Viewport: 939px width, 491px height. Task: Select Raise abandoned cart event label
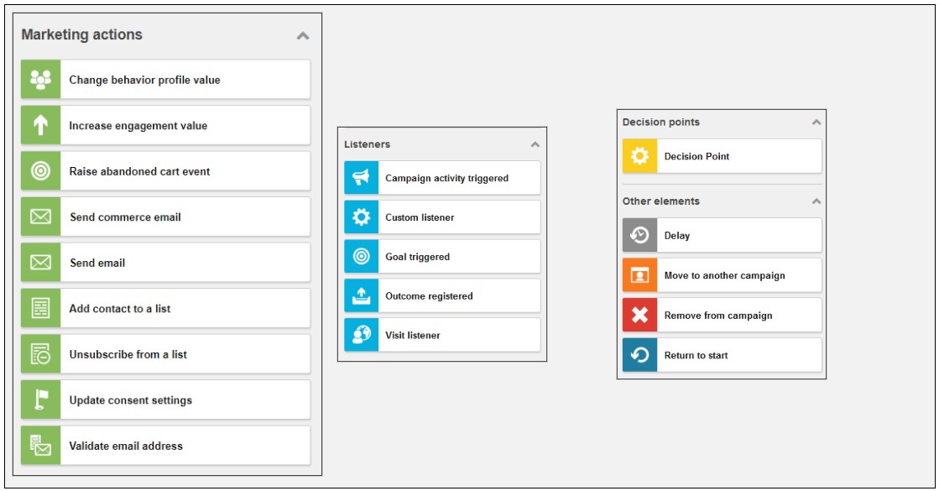coord(139,171)
